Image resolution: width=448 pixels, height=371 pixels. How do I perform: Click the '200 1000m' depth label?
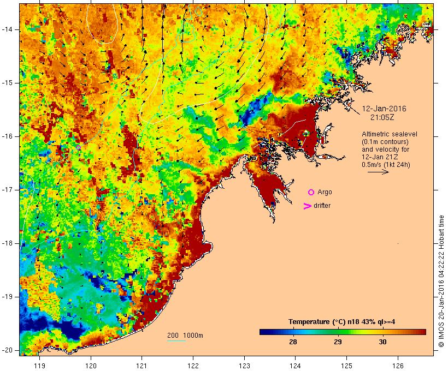click(185, 336)
